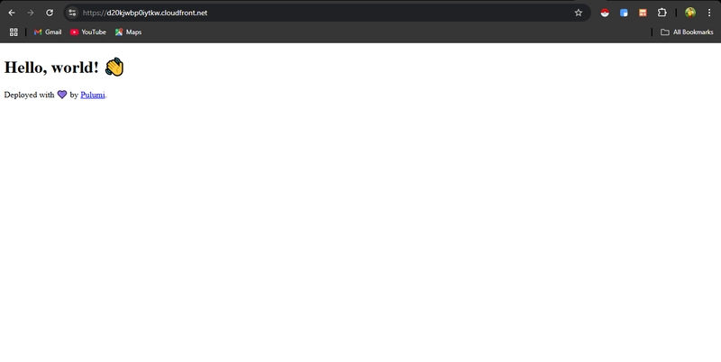Open the orange extension icon
721x362 pixels.
pos(643,13)
